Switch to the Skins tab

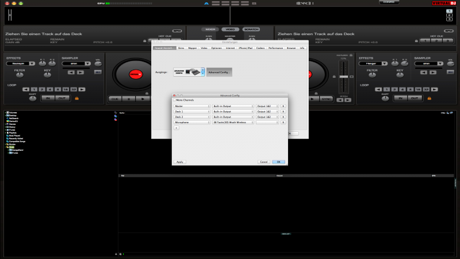[x=181, y=48]
